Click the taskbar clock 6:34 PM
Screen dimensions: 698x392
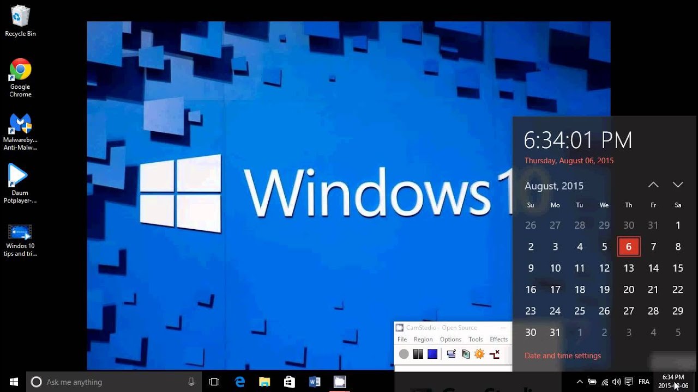pos(673,381)
